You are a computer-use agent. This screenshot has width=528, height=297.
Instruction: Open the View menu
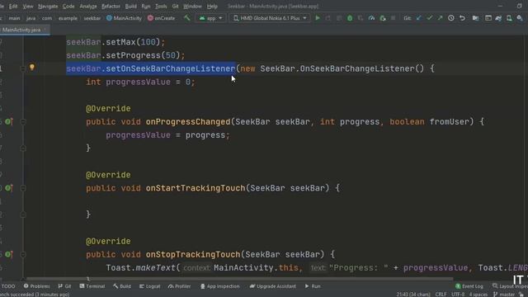(28, 6)
